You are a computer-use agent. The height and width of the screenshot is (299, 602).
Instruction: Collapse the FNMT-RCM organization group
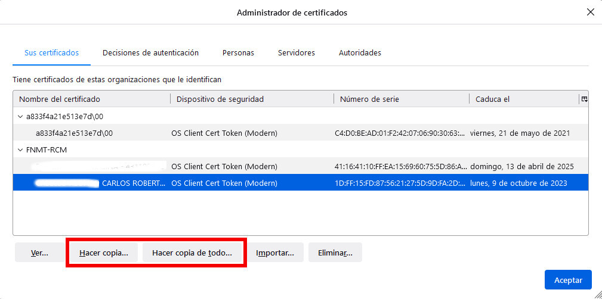(x=21, y=149)
